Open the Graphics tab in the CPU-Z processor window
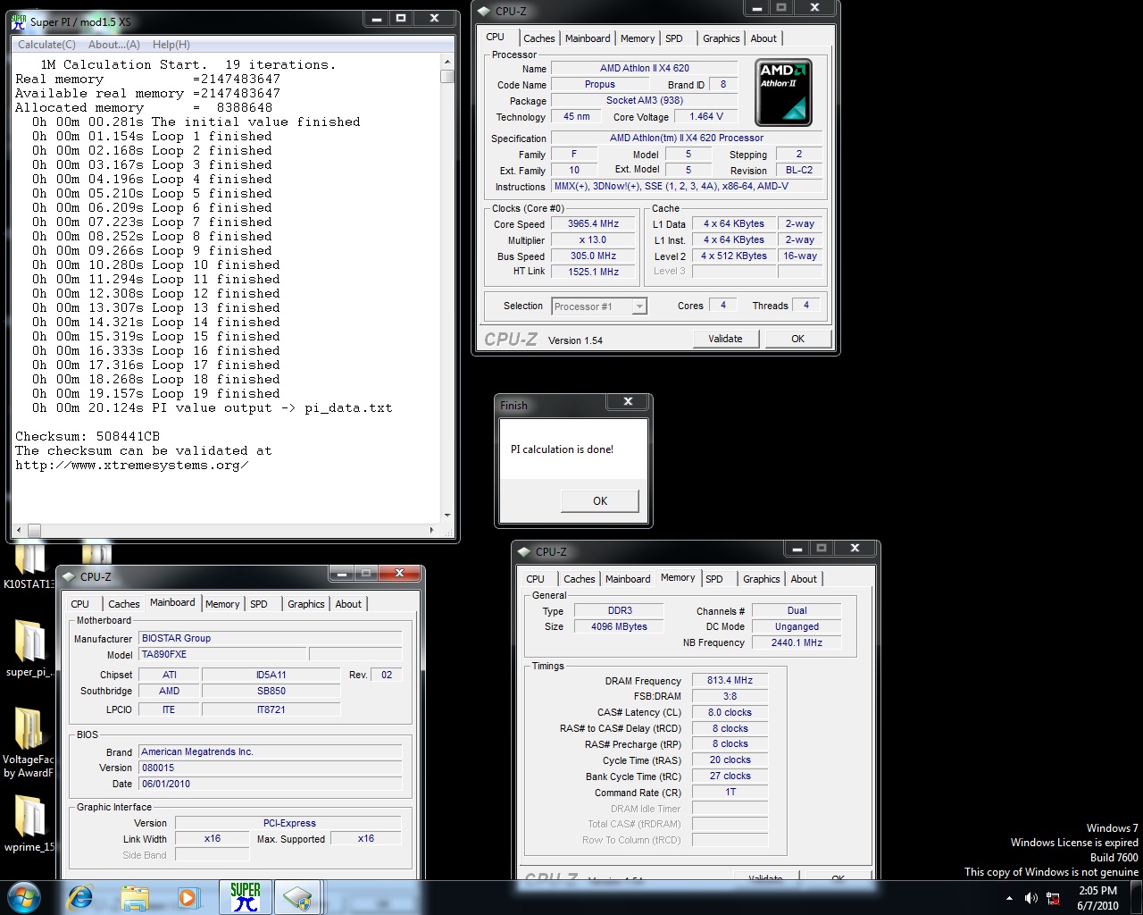 tap(721, 38)
